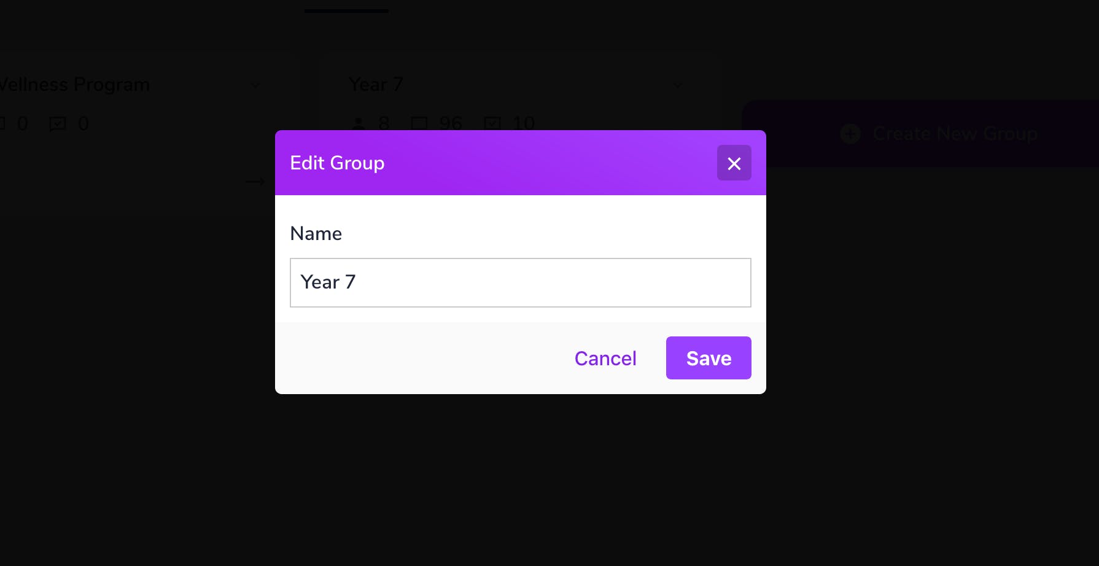Click the checked message icon under Wellness Program
The width and height of the screenshot is (1099, 566).
(x=58, y=124)
